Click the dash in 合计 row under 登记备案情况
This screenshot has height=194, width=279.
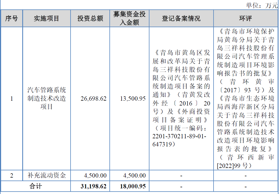pyautogui.click(x=181, y=186)
